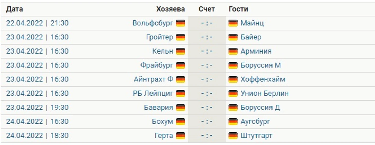Viewport: 375px width, 145px height.
Task: Click the German flag next to Вольфсбург
Action: (x=180, y=23)
